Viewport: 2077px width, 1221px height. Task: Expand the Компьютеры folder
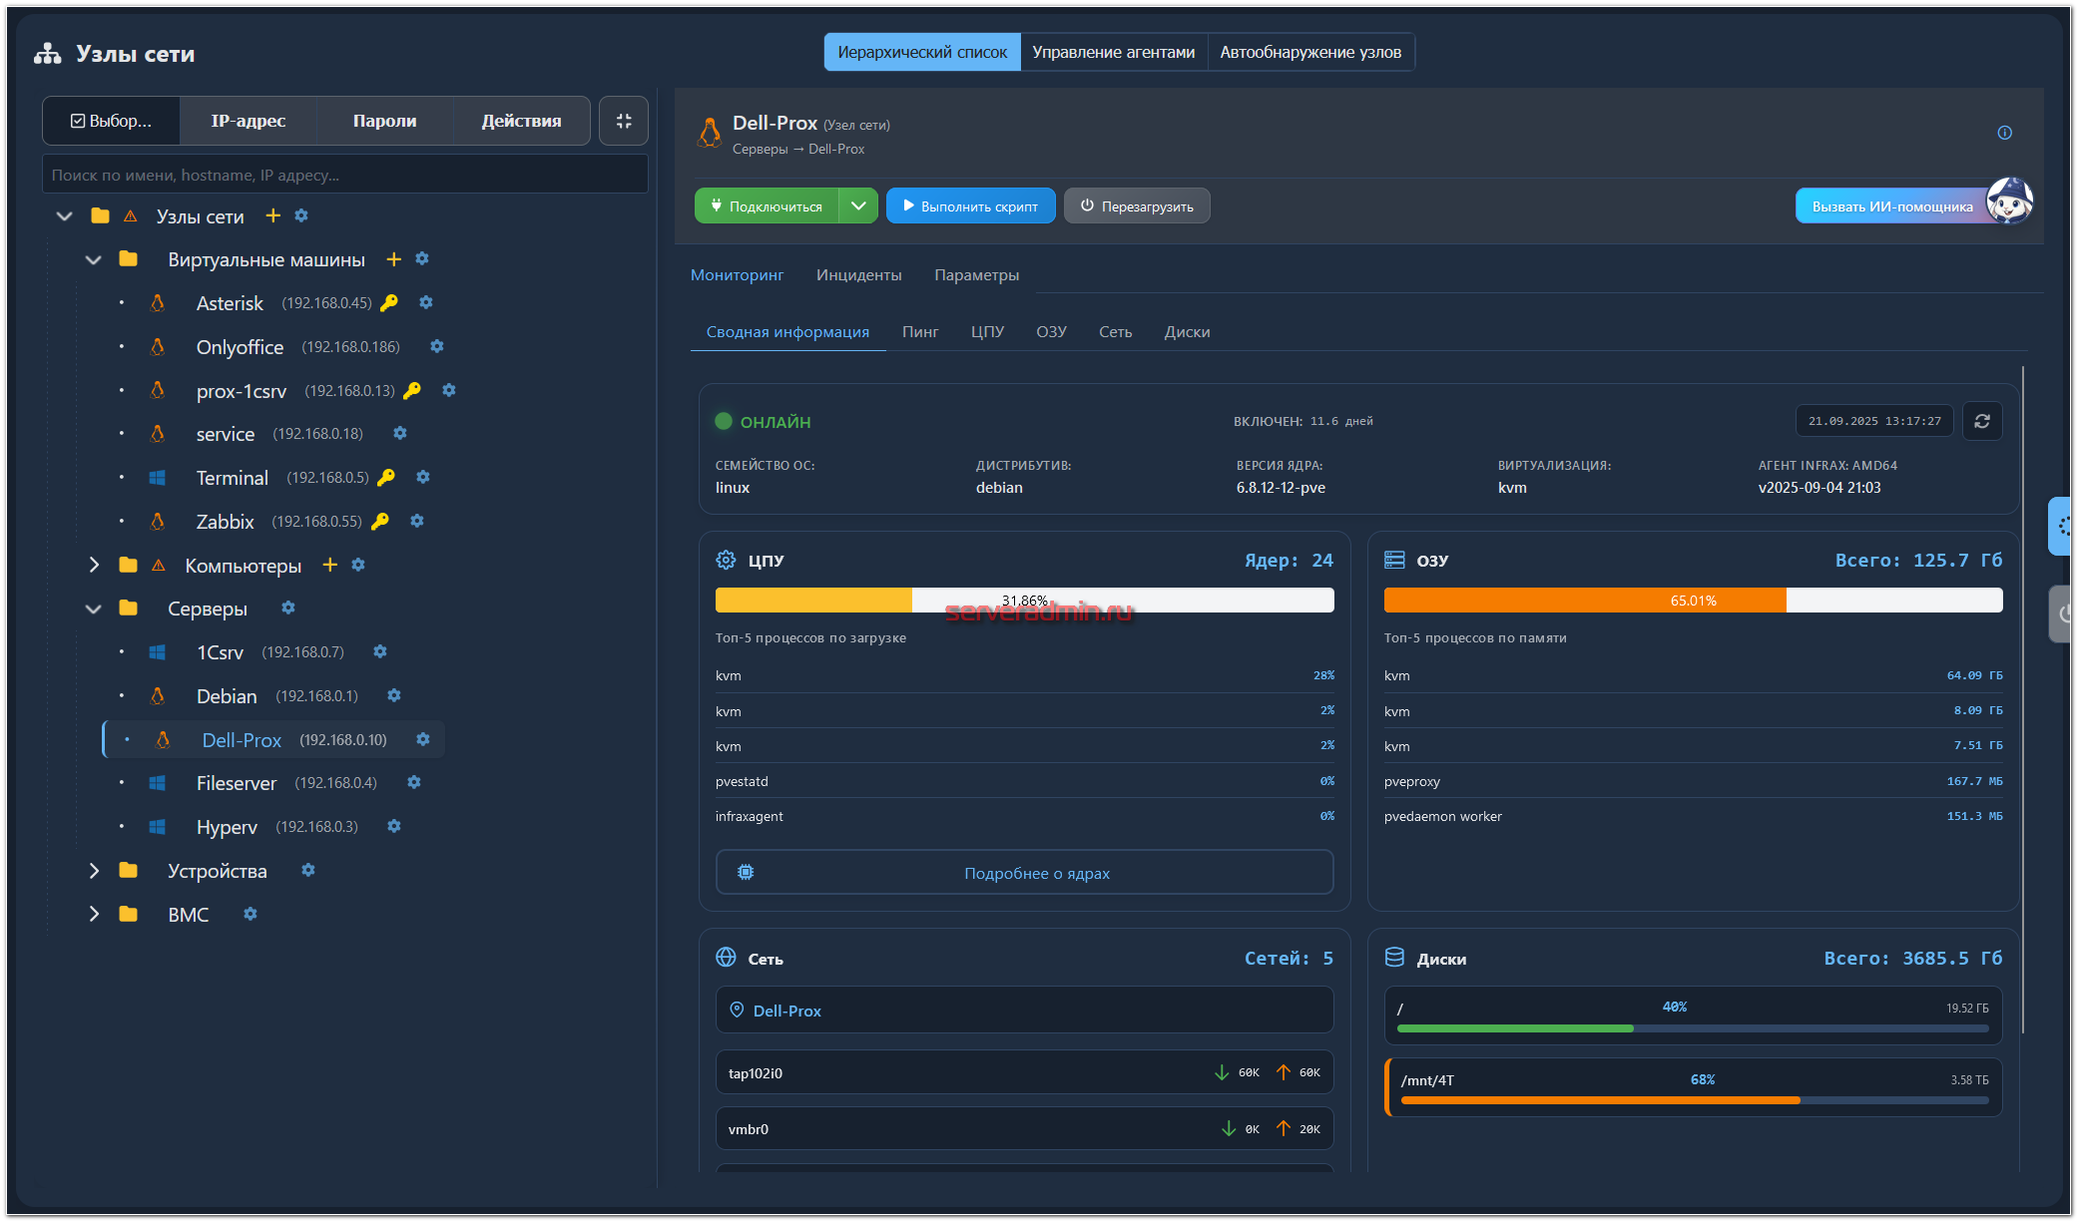coord(94,565)
